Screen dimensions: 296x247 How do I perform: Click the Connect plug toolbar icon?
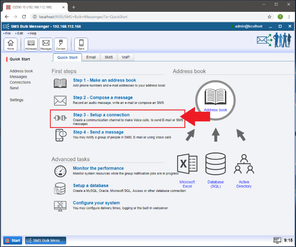[61, 44]
